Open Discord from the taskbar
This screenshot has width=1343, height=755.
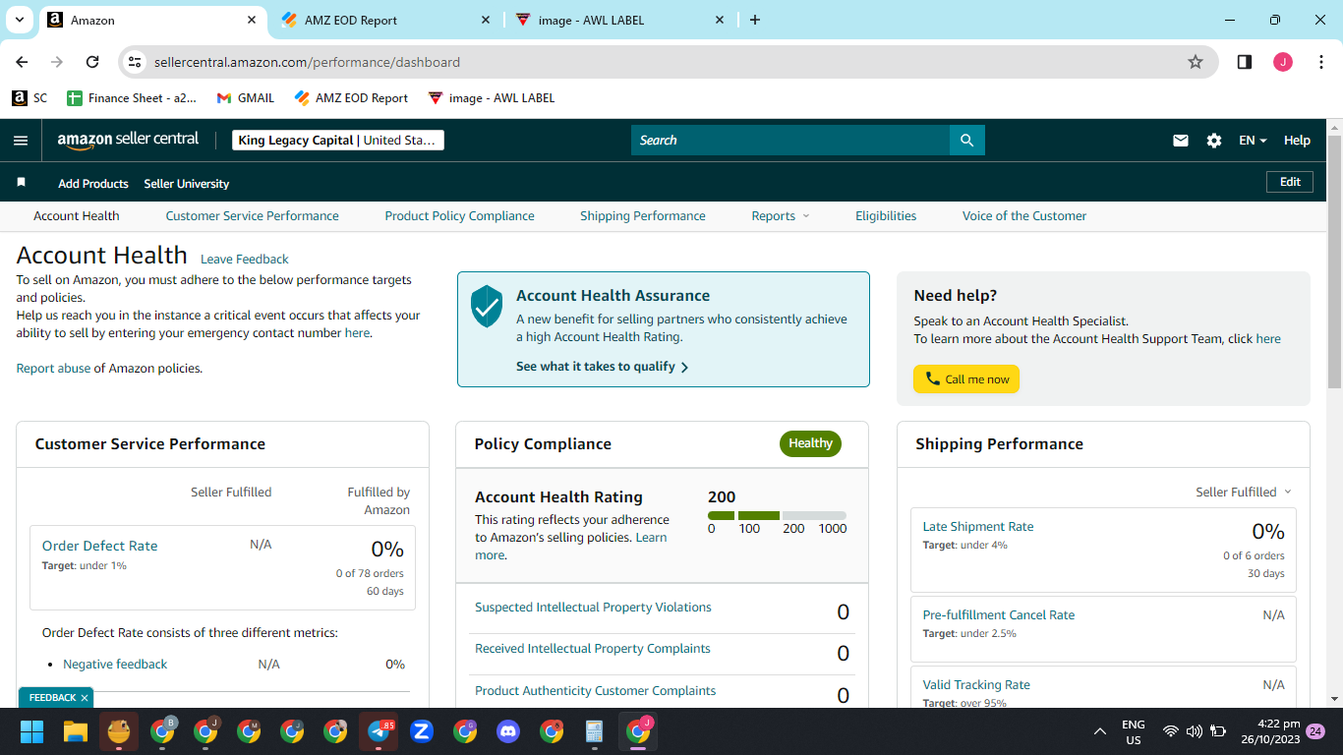[x=508, y=731]
